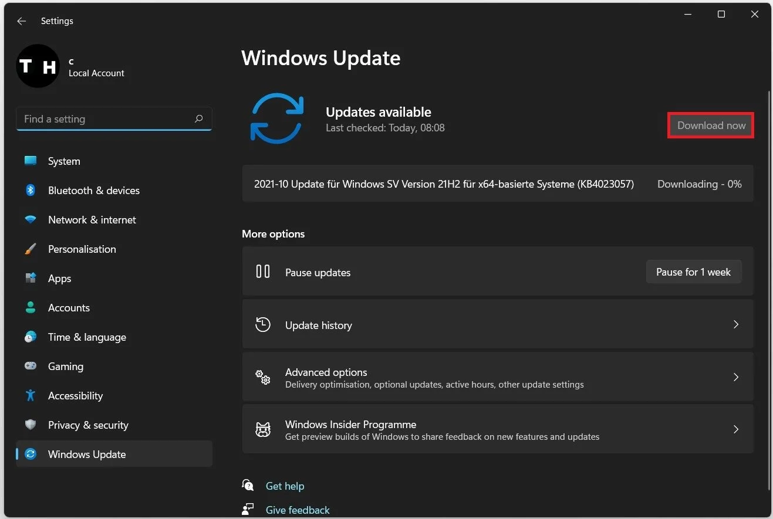Click the Find a setting search field

114,119
